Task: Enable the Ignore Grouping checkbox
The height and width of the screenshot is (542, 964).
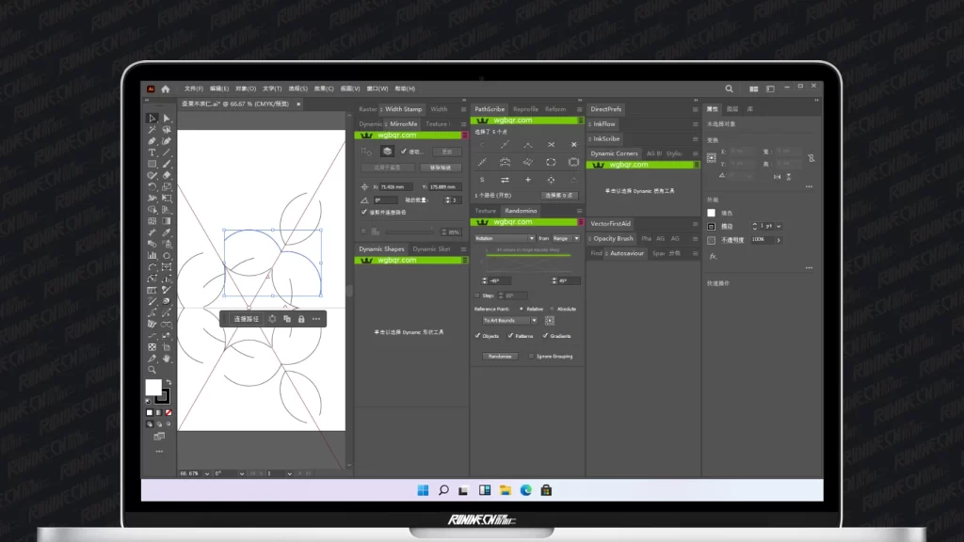Action: (531, 357)
